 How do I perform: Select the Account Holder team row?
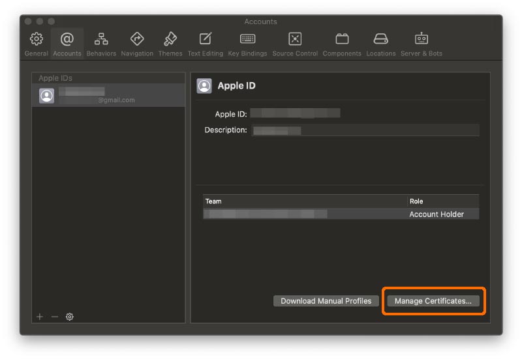341,214
